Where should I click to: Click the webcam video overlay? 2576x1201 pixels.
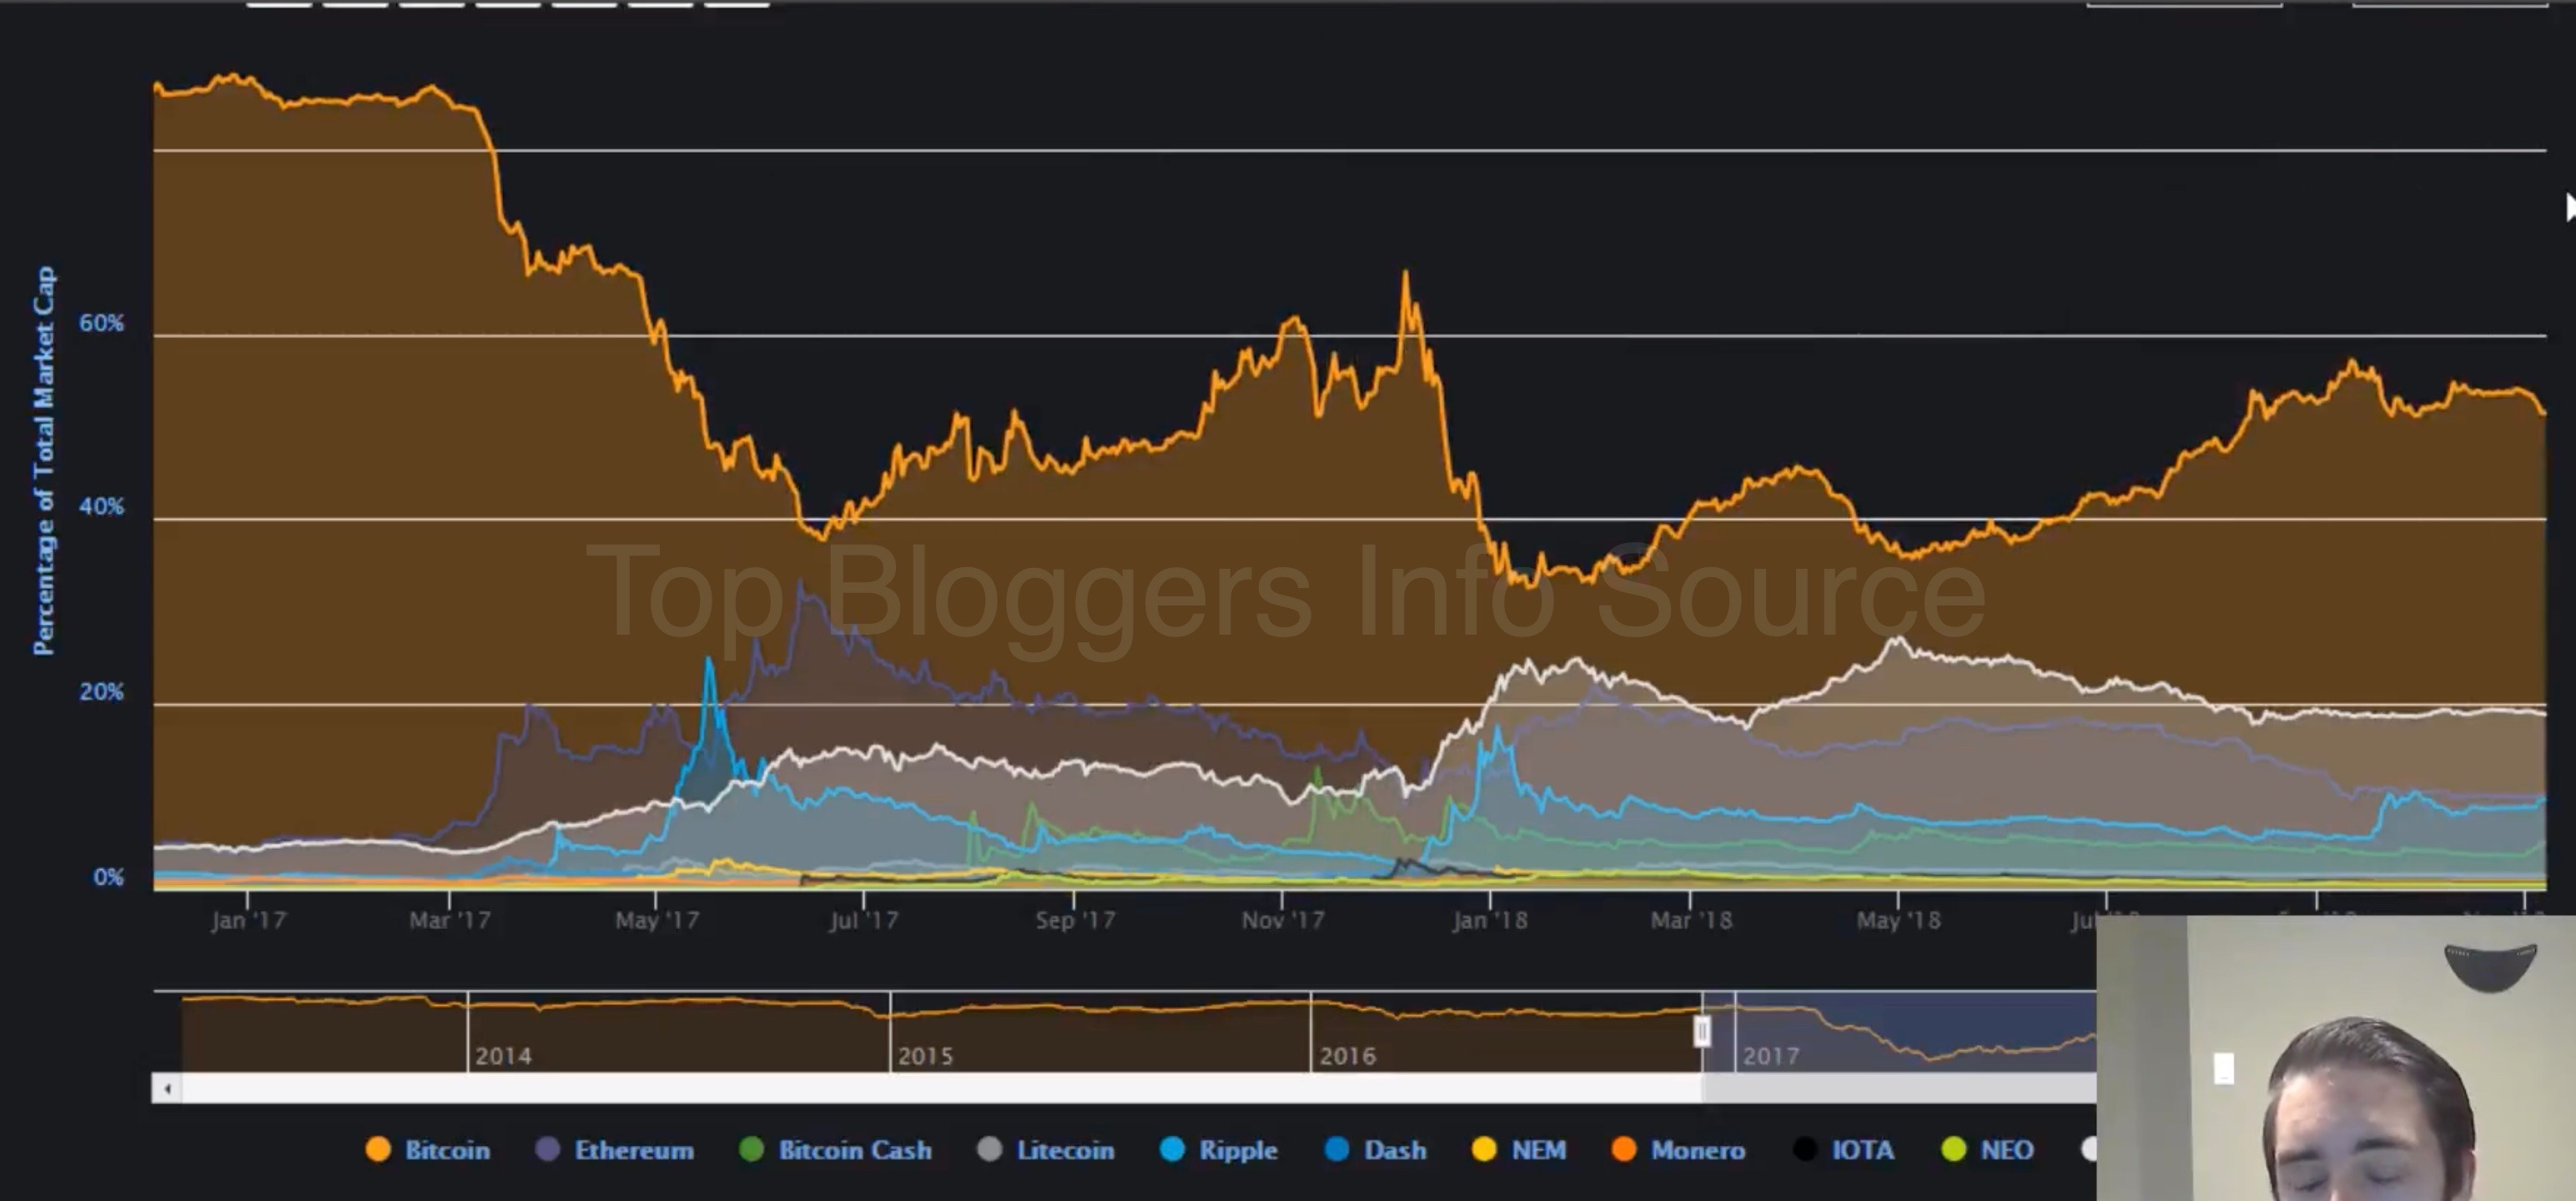(x=2336, y=1058)
